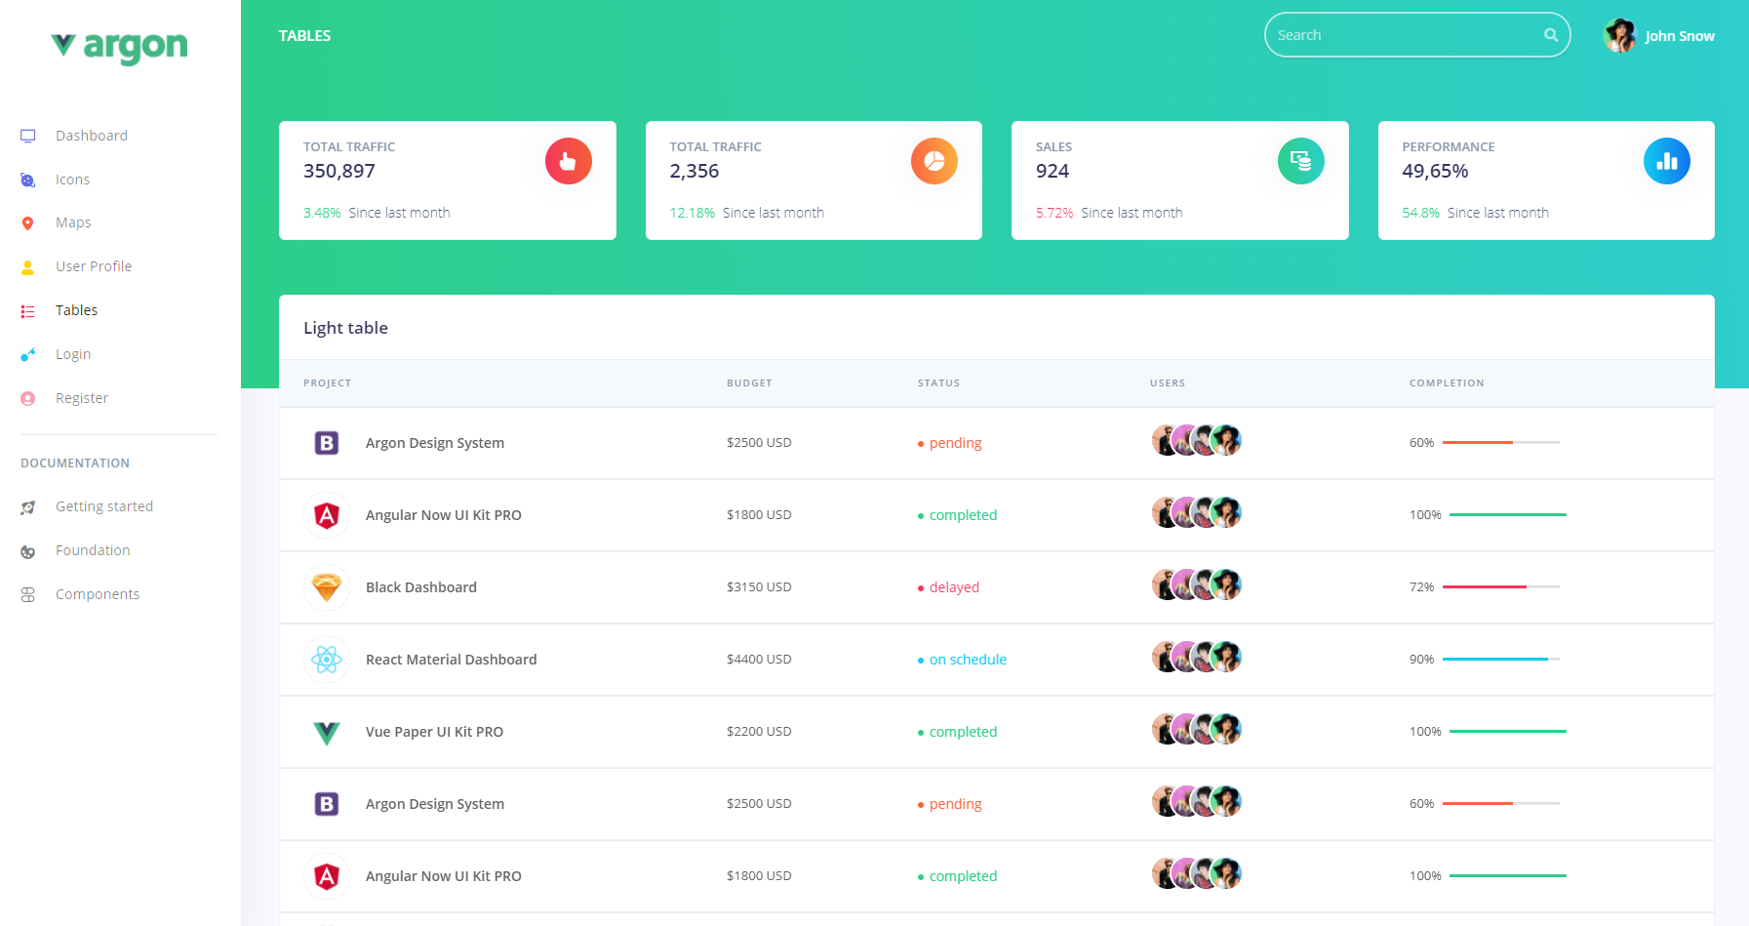Click the red hand pointer icon on 350,897 card
This screenshot has width=1749, height=926.
tap(569, 161)
